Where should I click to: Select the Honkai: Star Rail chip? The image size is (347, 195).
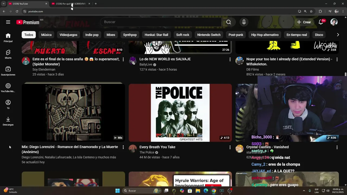pyautogui.click(x=156, y=35)
